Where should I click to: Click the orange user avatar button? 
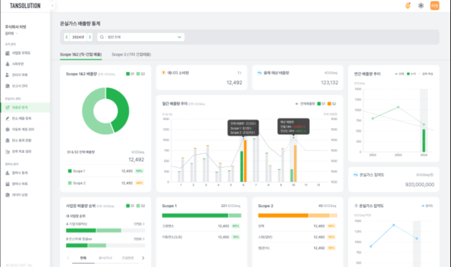pyautogui.click(x=435, y=5)
